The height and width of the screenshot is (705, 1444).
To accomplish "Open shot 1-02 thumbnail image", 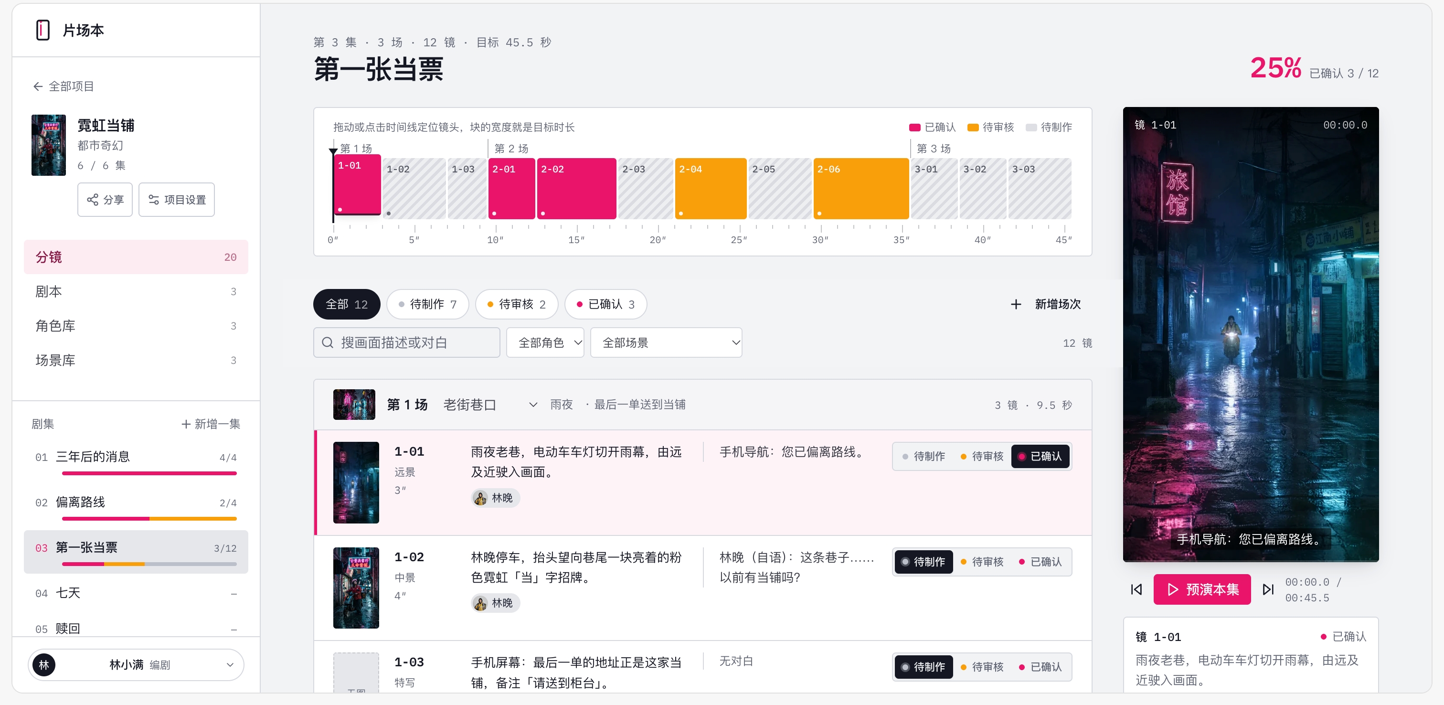I will [356, 588].
